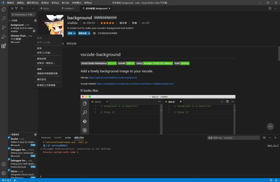Click the clear debug console icon

click(x=264, y=138)
